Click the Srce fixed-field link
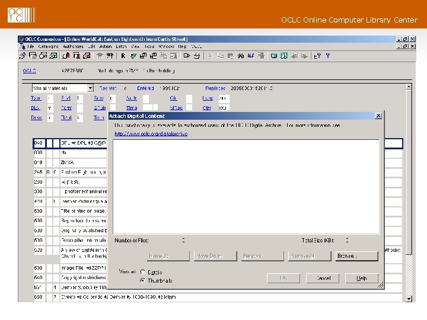Image resolution: width=427 pixels, height=320 pixels. (98, 98)
